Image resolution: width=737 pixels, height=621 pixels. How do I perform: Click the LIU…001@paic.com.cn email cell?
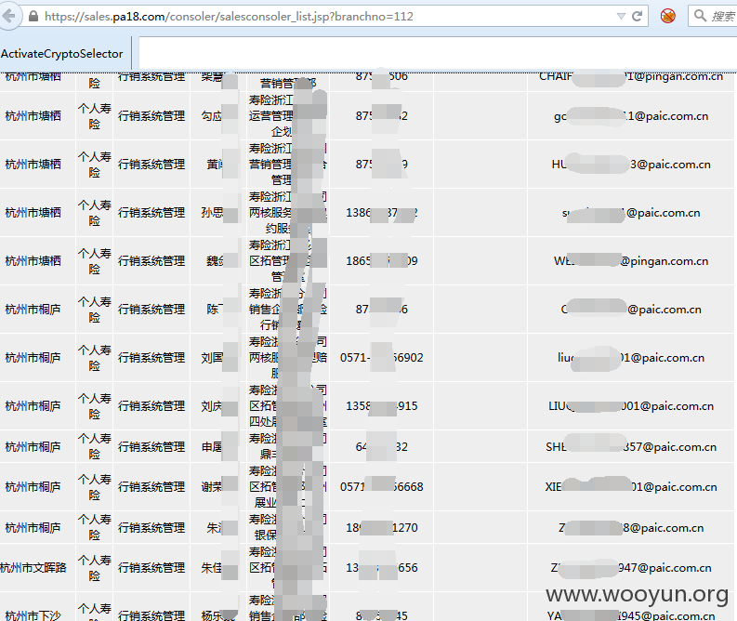coord(631,405)
